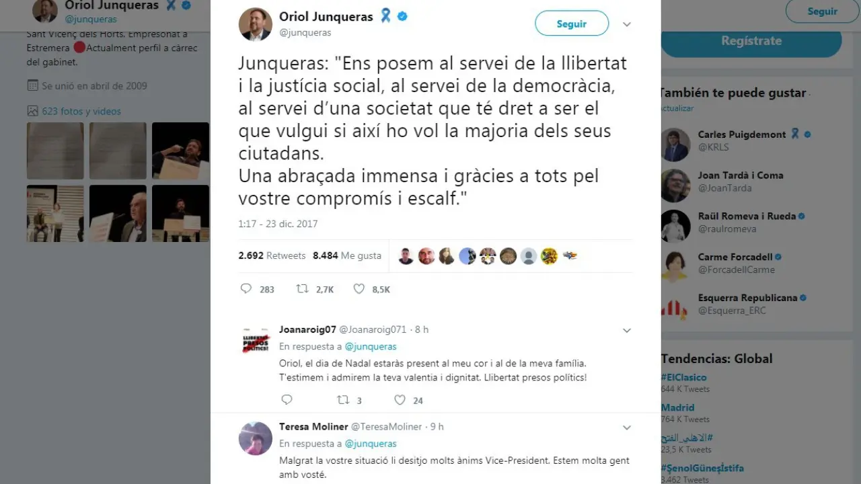Image resolution: width=861 pixels, height=484 pixels.
Task: Click the reply icon with 283 replies
Action: [246, 289]
